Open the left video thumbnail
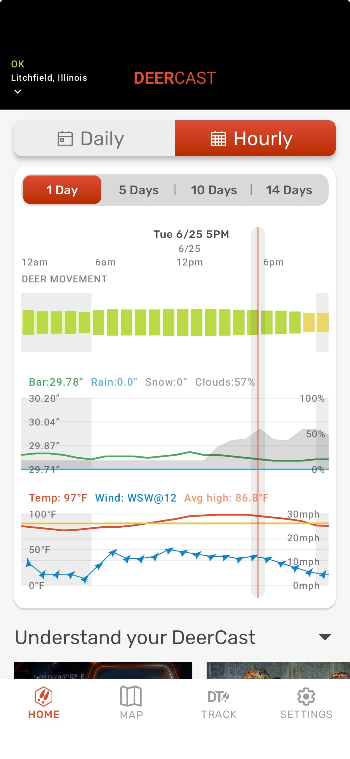This screenshot has width=350, height=759. pos(103,670)
